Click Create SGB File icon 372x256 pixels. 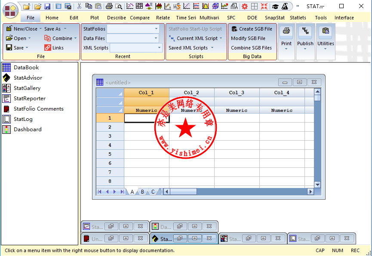[x=234, y=29]
